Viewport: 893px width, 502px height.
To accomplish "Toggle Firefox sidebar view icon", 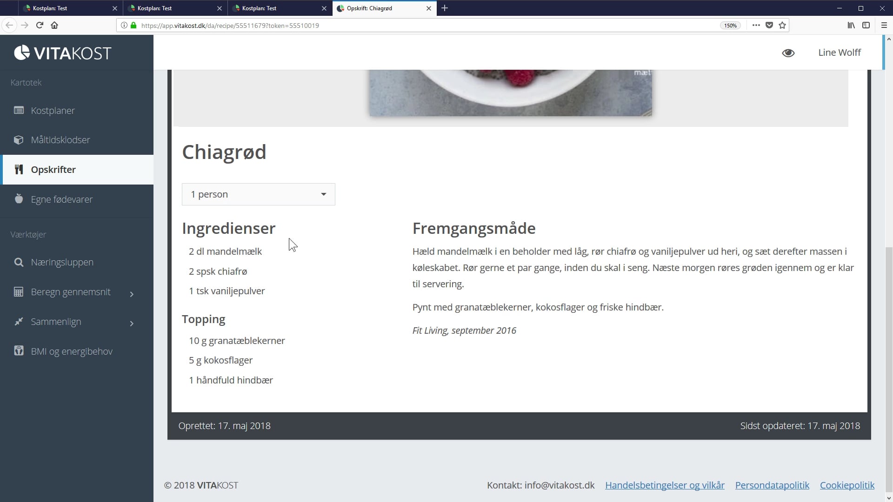I will pyautogui.click(x=866, y=25).
